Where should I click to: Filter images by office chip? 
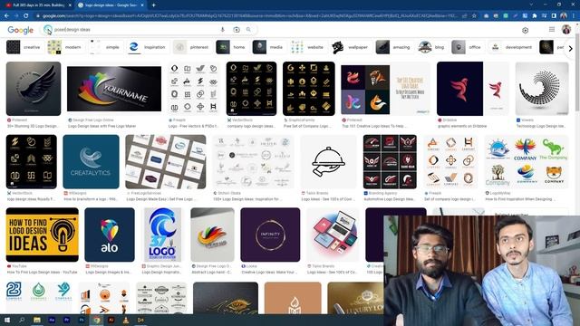click(x=467, y=47)
